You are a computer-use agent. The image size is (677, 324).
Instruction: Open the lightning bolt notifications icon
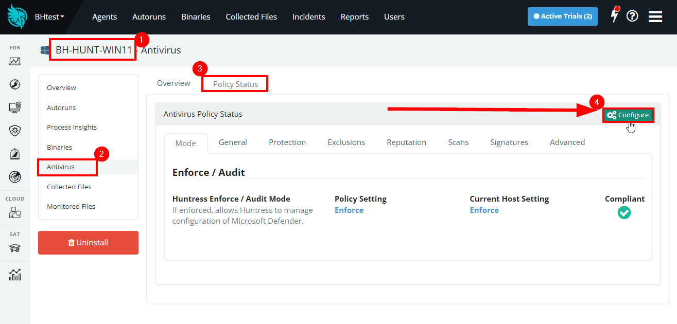click(614, 15)
